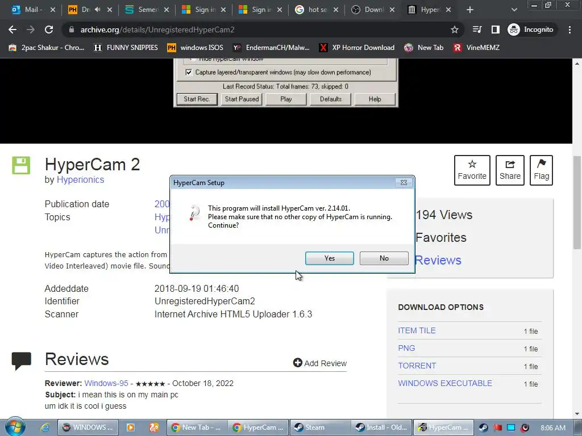Decline install with the No button
The width and height of the screenshot is (582, 436).
[x=384, y=258]
